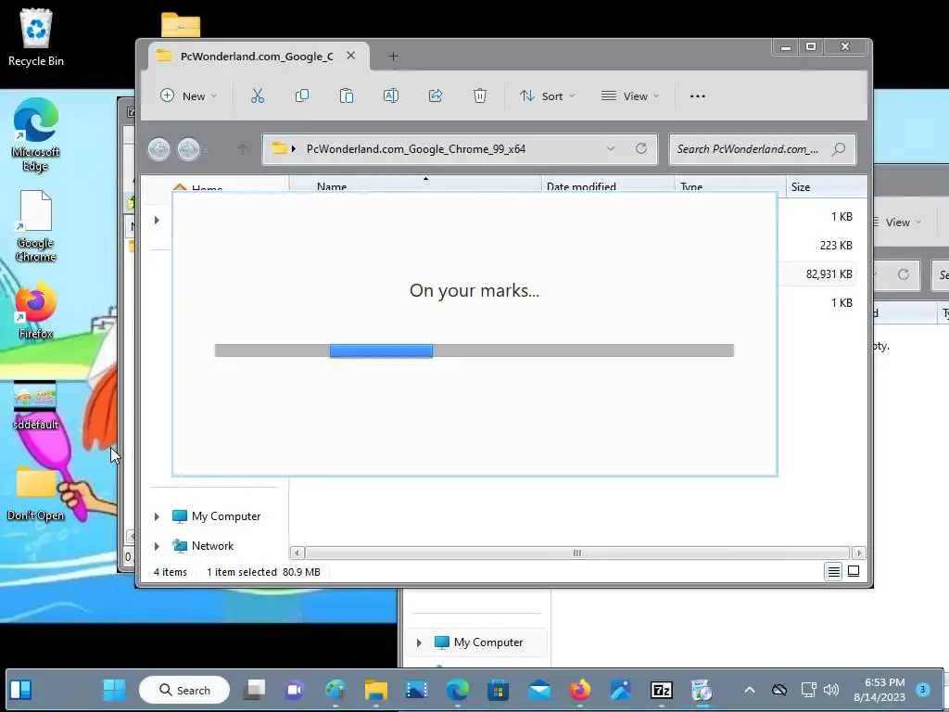This screenshot has width=949, height=712.
Task: Click the Cut scissors icon
Action: pyautogui.click(x=258, y=95)
